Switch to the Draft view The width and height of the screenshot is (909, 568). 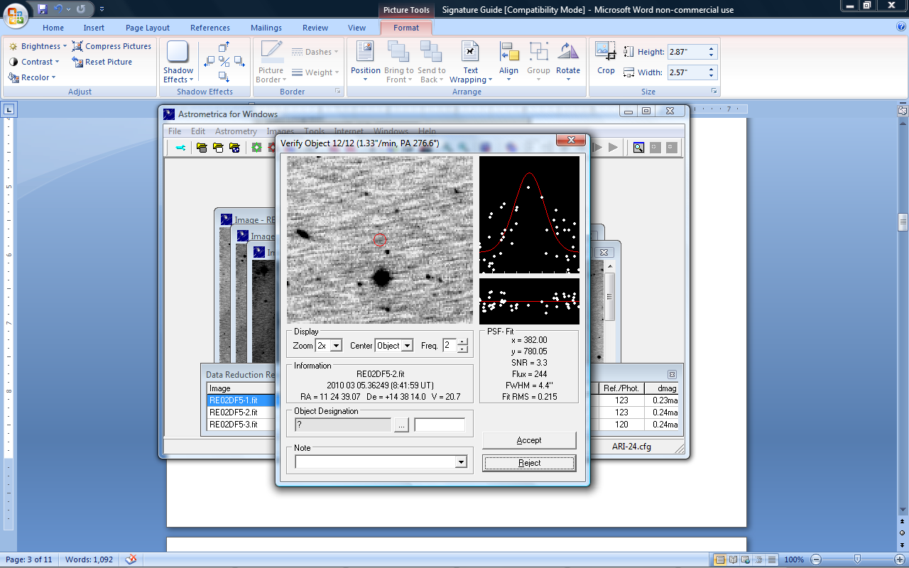772,559
